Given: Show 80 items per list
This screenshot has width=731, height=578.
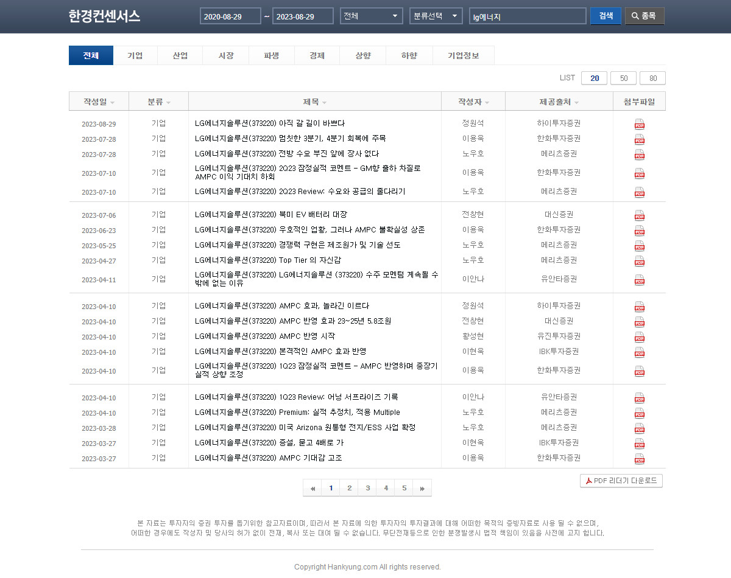Looking at the screenshot, I should pos(652,78).
